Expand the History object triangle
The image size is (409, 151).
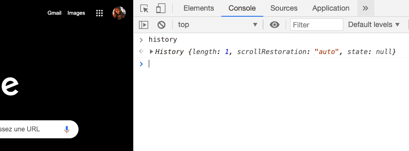(151, 52)
